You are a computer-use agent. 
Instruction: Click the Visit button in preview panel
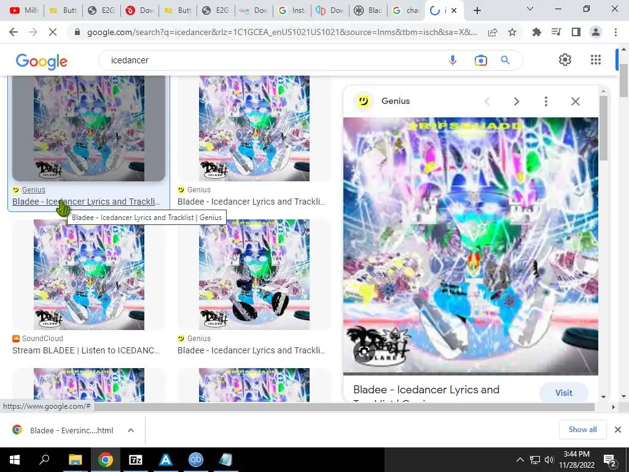click(x=564, y=393)
